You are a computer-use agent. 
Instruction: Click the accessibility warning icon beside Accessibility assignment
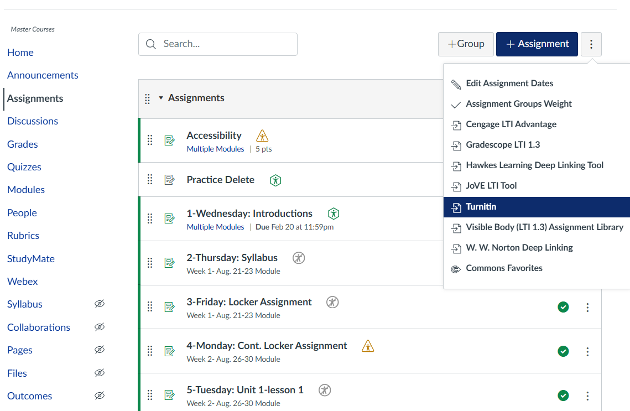(262, 136)
